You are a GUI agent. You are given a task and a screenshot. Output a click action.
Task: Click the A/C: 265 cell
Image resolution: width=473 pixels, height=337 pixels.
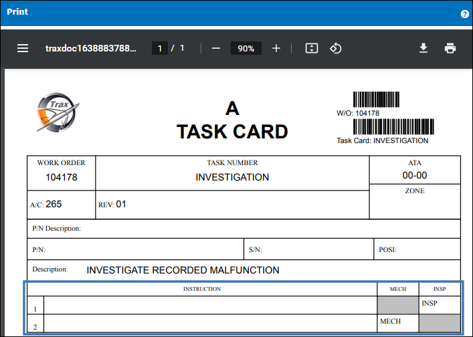pos(62,205)
